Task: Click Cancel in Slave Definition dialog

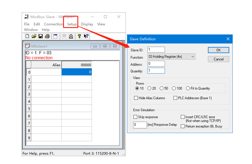Action: (x=218, y=59)
